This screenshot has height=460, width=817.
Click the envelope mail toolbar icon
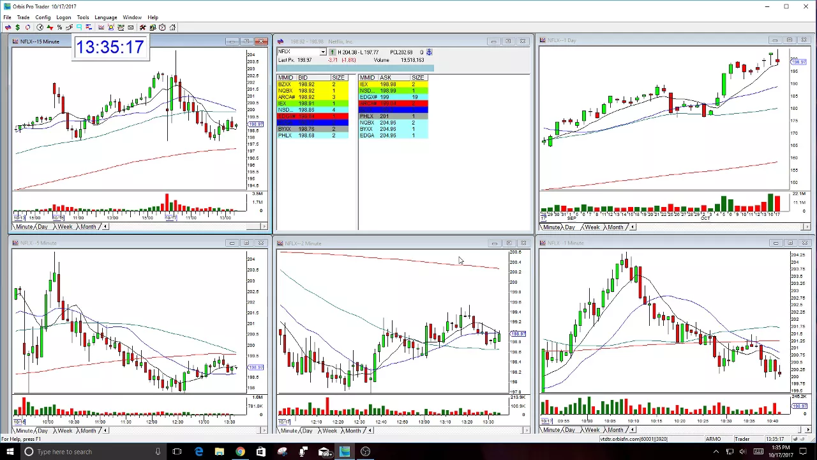tap(131, 27)
